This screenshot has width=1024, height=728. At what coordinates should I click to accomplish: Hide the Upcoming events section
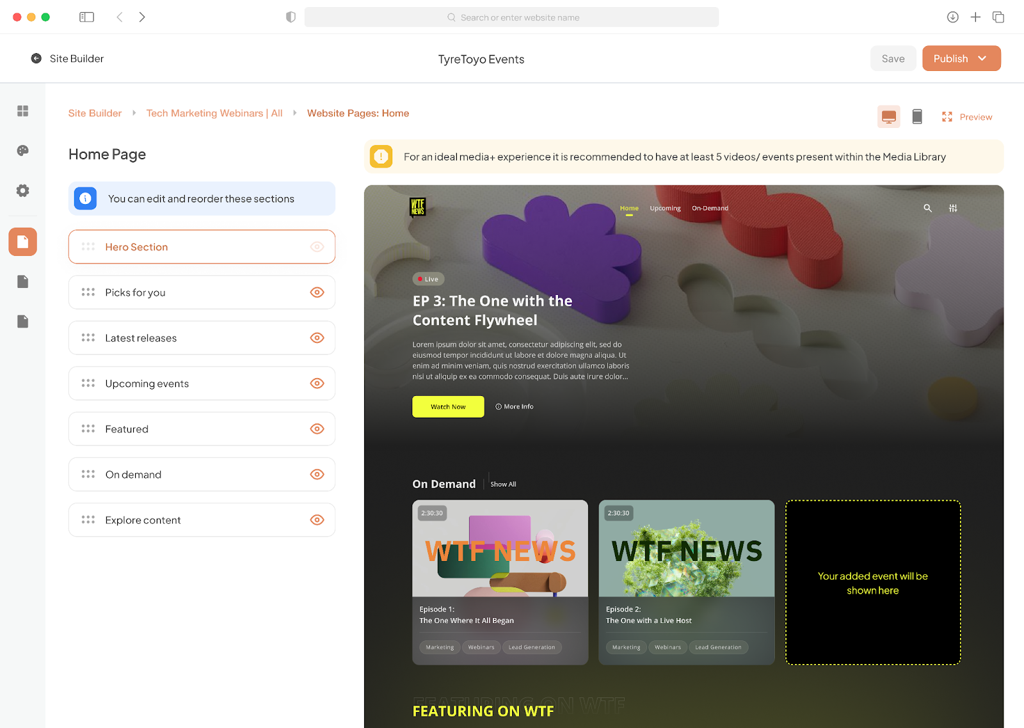(317, 383)
